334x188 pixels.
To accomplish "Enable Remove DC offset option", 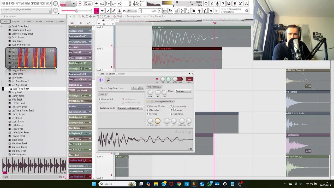I will point(148,106).
